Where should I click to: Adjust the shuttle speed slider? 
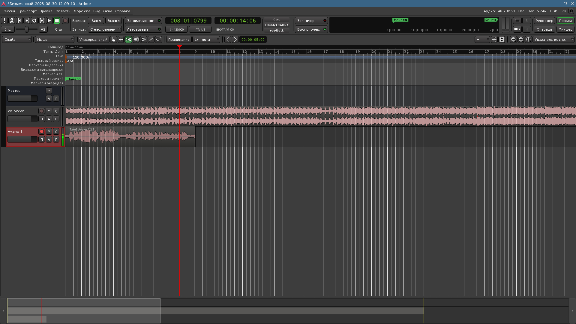[27, 29]
